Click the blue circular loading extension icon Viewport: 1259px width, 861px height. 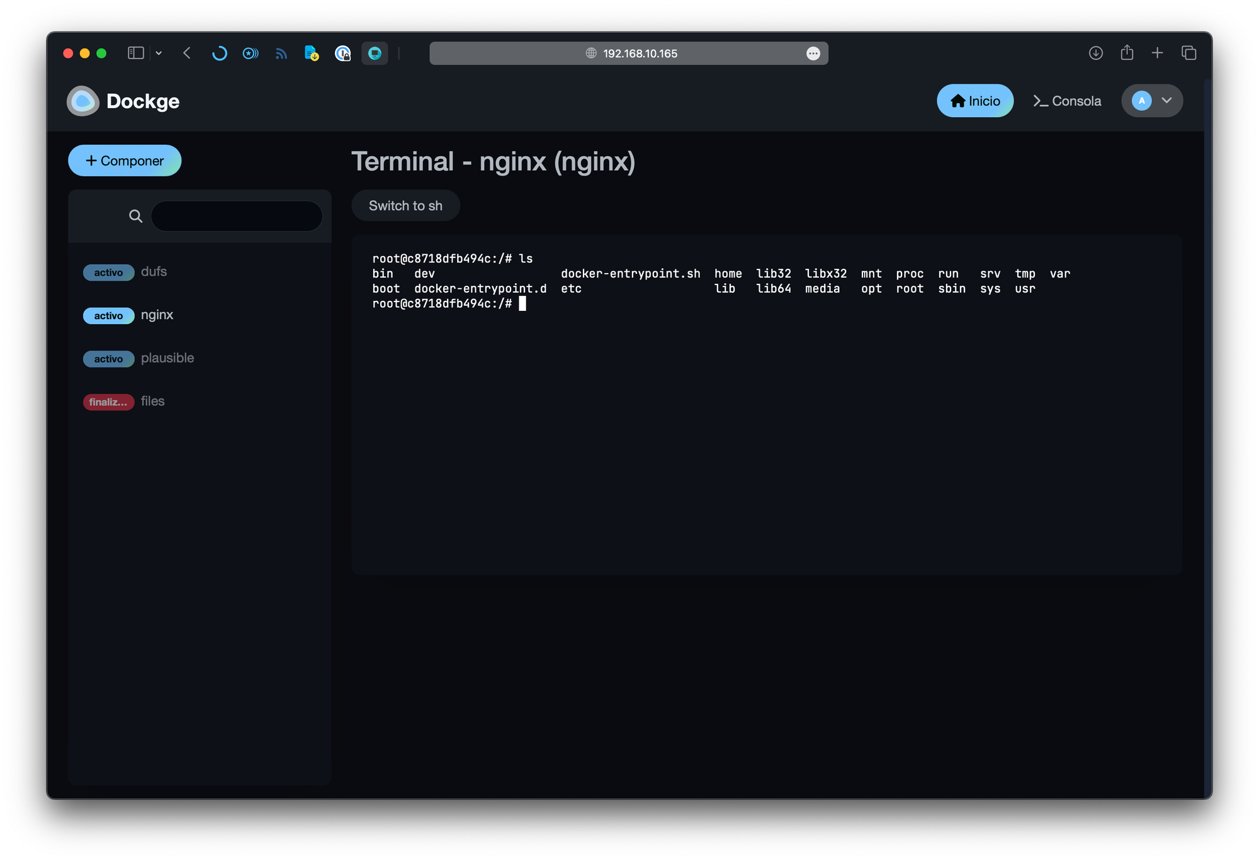[x=219, y=53]
